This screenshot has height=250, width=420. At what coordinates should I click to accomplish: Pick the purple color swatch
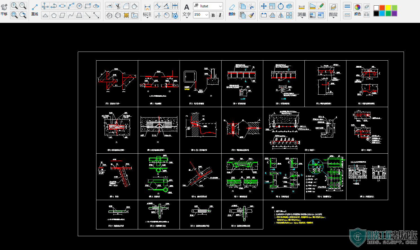click(394, 14)
